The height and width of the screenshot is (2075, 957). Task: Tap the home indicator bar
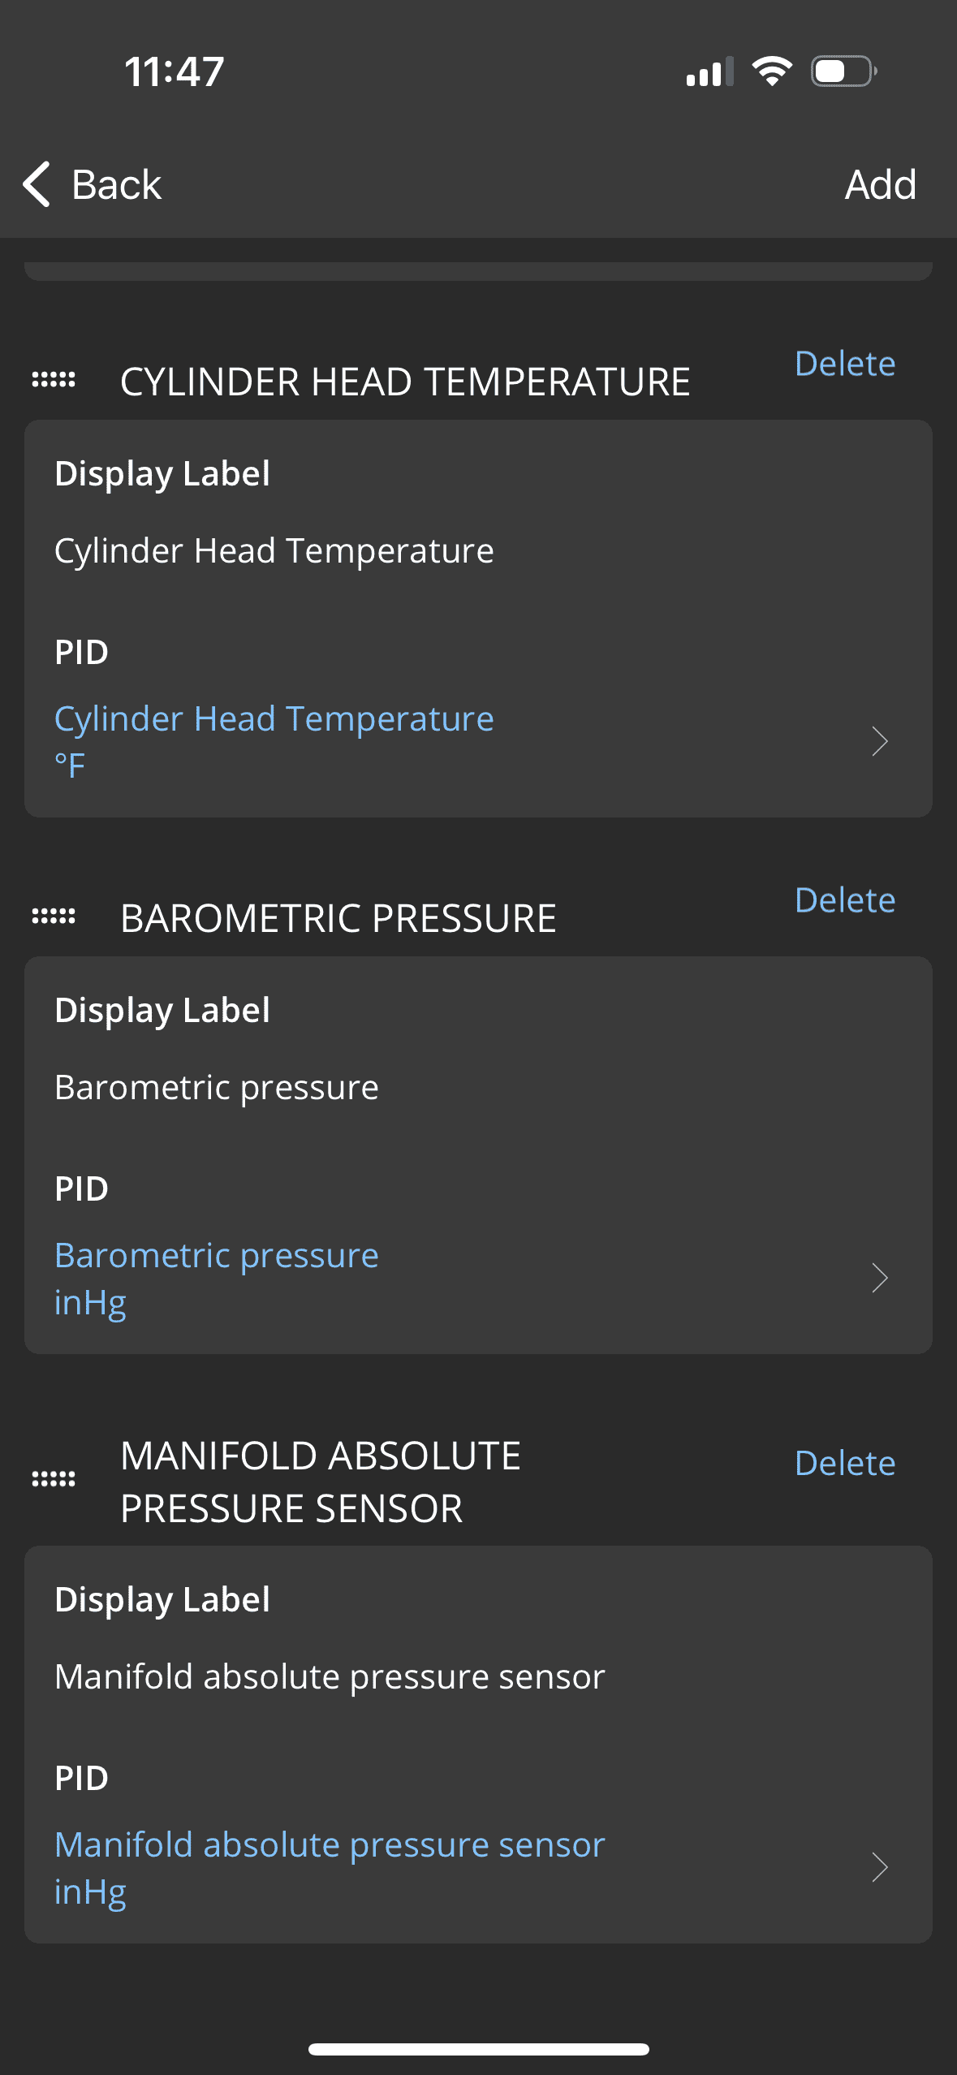tap(478, 2049)
